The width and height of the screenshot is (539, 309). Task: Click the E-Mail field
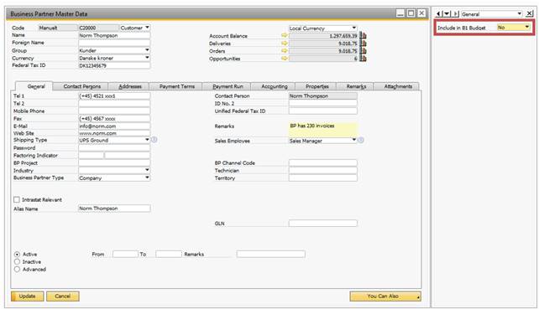click(114, 126)
